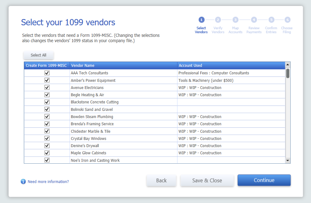Toggle Brenda's Framing Service checkbox
Viewport: 311px width, 203px height.
click(47, 124)
